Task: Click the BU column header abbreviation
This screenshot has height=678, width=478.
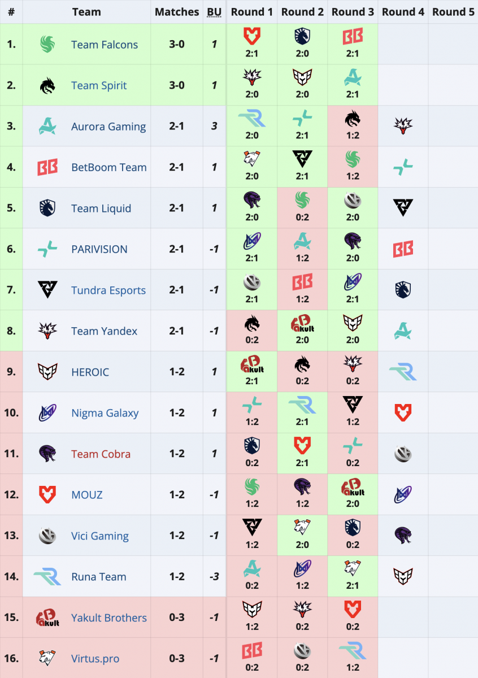Action: tap(214, 12)
